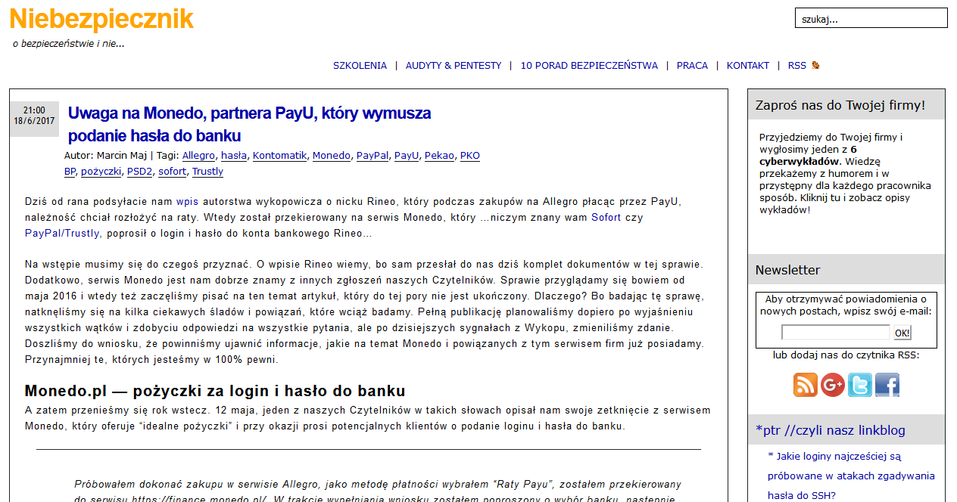Open the PRACA menu item

point(692,66)
